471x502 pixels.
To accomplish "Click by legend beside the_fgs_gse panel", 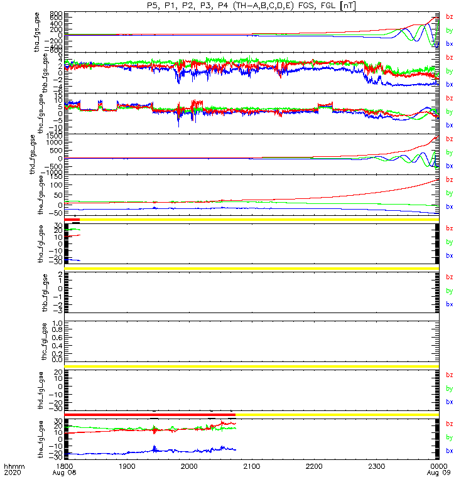I will click(x=450, y=193).
